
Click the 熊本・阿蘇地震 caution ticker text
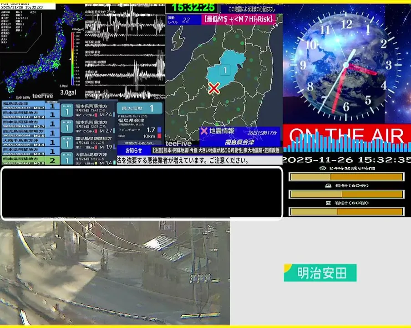click(x=216, y=150)
